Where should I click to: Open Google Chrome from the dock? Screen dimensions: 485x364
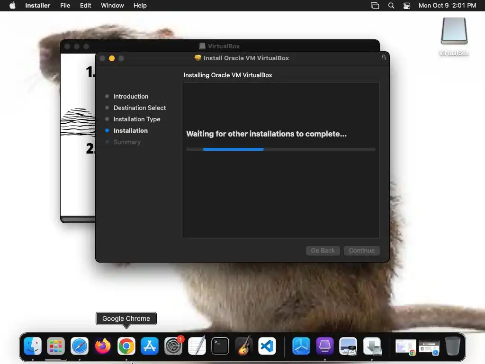(126, 346)
